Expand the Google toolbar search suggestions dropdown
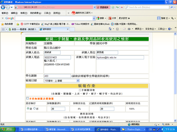 click(x=94, y=18)
